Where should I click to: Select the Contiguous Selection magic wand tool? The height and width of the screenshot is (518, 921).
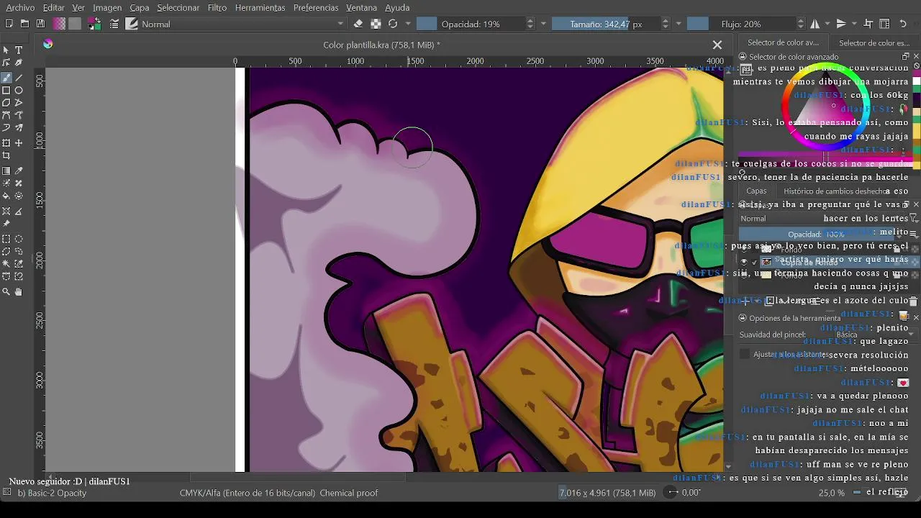(6, 264)
